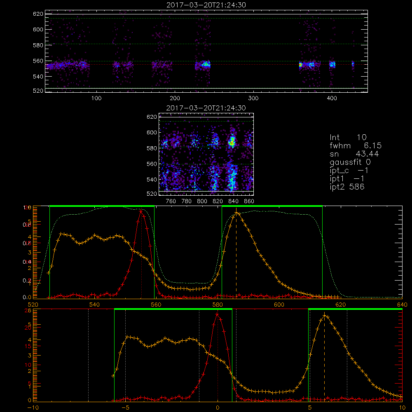Click x-axis label 640 under upper line plot
The width and height of the screenshot is (412, 412).
[402, 304]
